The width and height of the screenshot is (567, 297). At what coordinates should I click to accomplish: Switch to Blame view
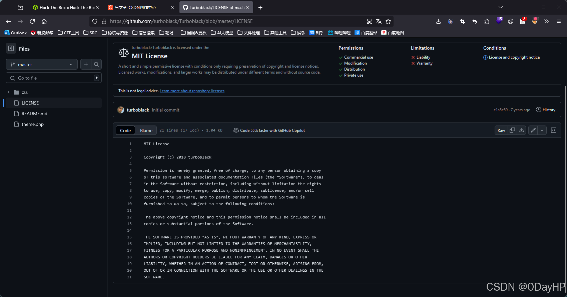[146, 131]
